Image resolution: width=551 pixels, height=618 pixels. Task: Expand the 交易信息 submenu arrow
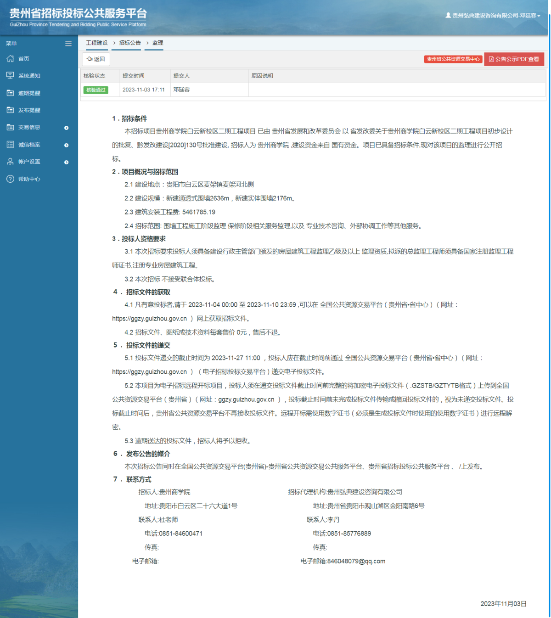tap(67, 128)
